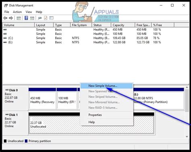
Task: Open the File menu
Action: (x=6, y=12)
